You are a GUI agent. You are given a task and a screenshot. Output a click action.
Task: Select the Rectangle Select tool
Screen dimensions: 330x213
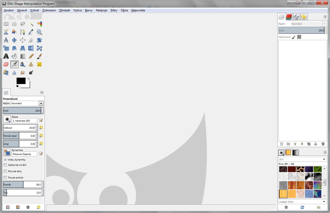click(6, 24)
